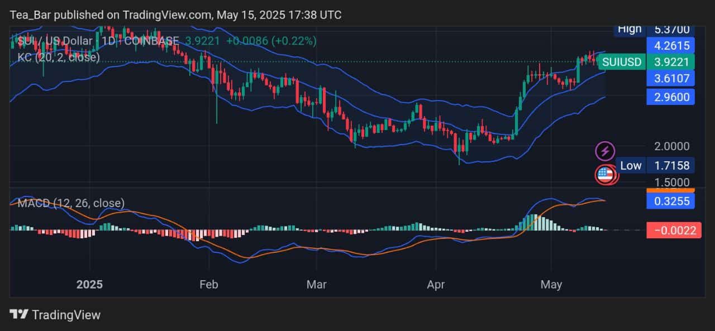The height and width of the screenshot is (331, 715).
Task: Click the High 5.3700 price label
Action: click(x=654, y=29)
